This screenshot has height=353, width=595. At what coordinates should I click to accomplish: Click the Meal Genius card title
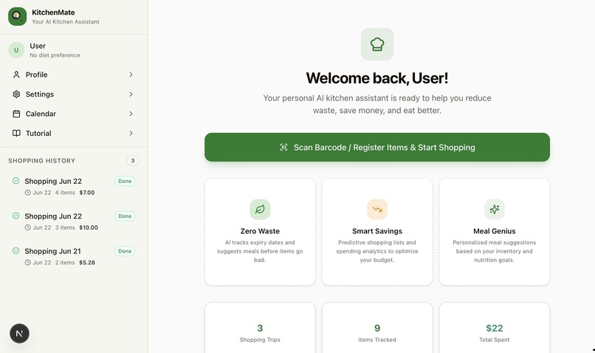[495, 231]
